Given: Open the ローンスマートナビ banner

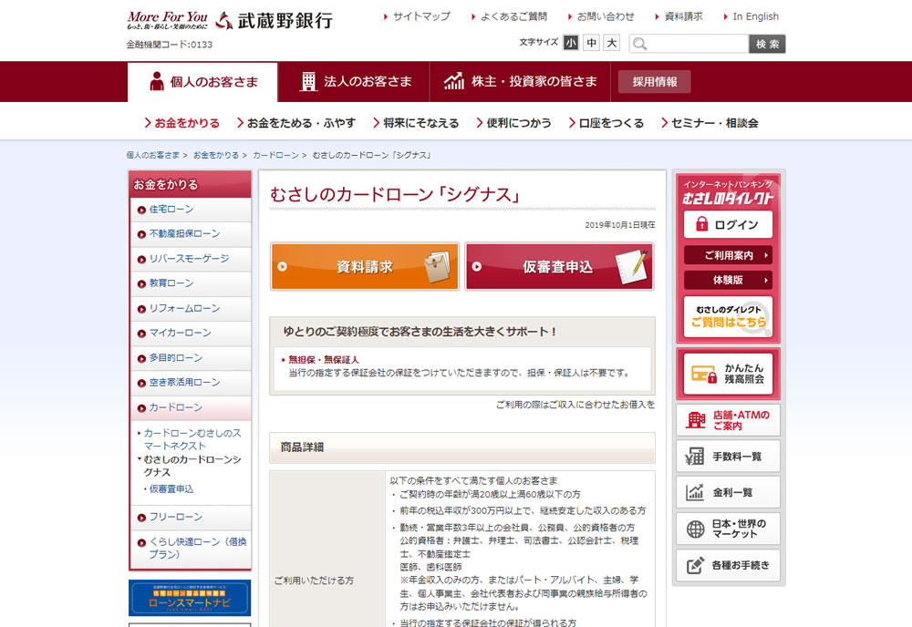Looking at the screenshot, I should [190, 597].
